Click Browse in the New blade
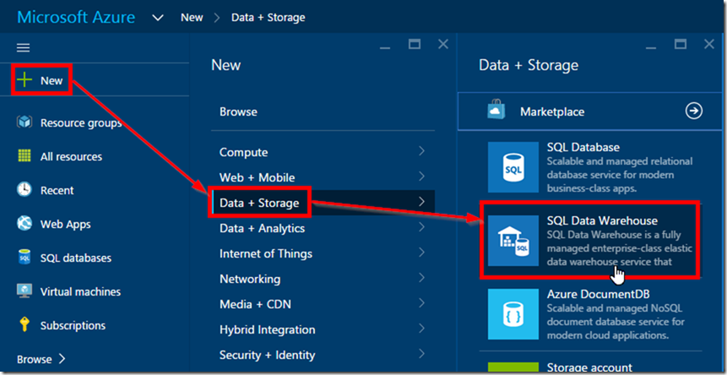 click(x=238, y=111)
